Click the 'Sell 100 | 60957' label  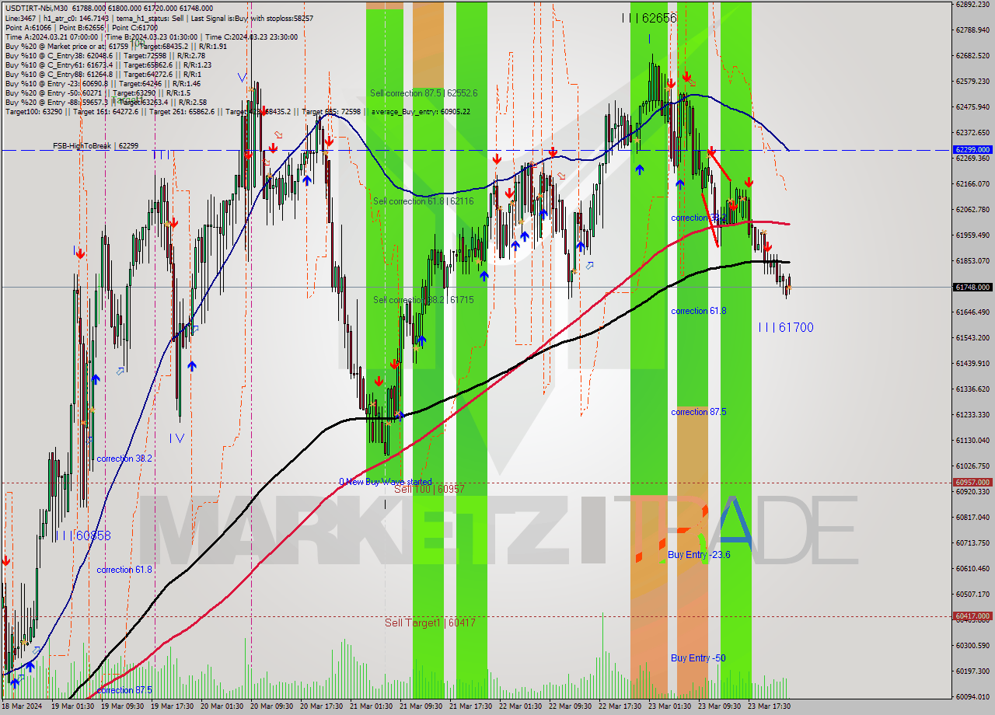429,489
